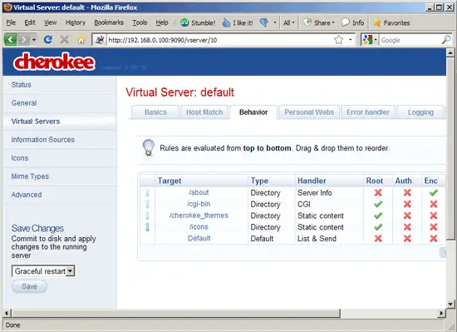
Task: Click the browser Back arrow button
Action: (x=10, y=39)
